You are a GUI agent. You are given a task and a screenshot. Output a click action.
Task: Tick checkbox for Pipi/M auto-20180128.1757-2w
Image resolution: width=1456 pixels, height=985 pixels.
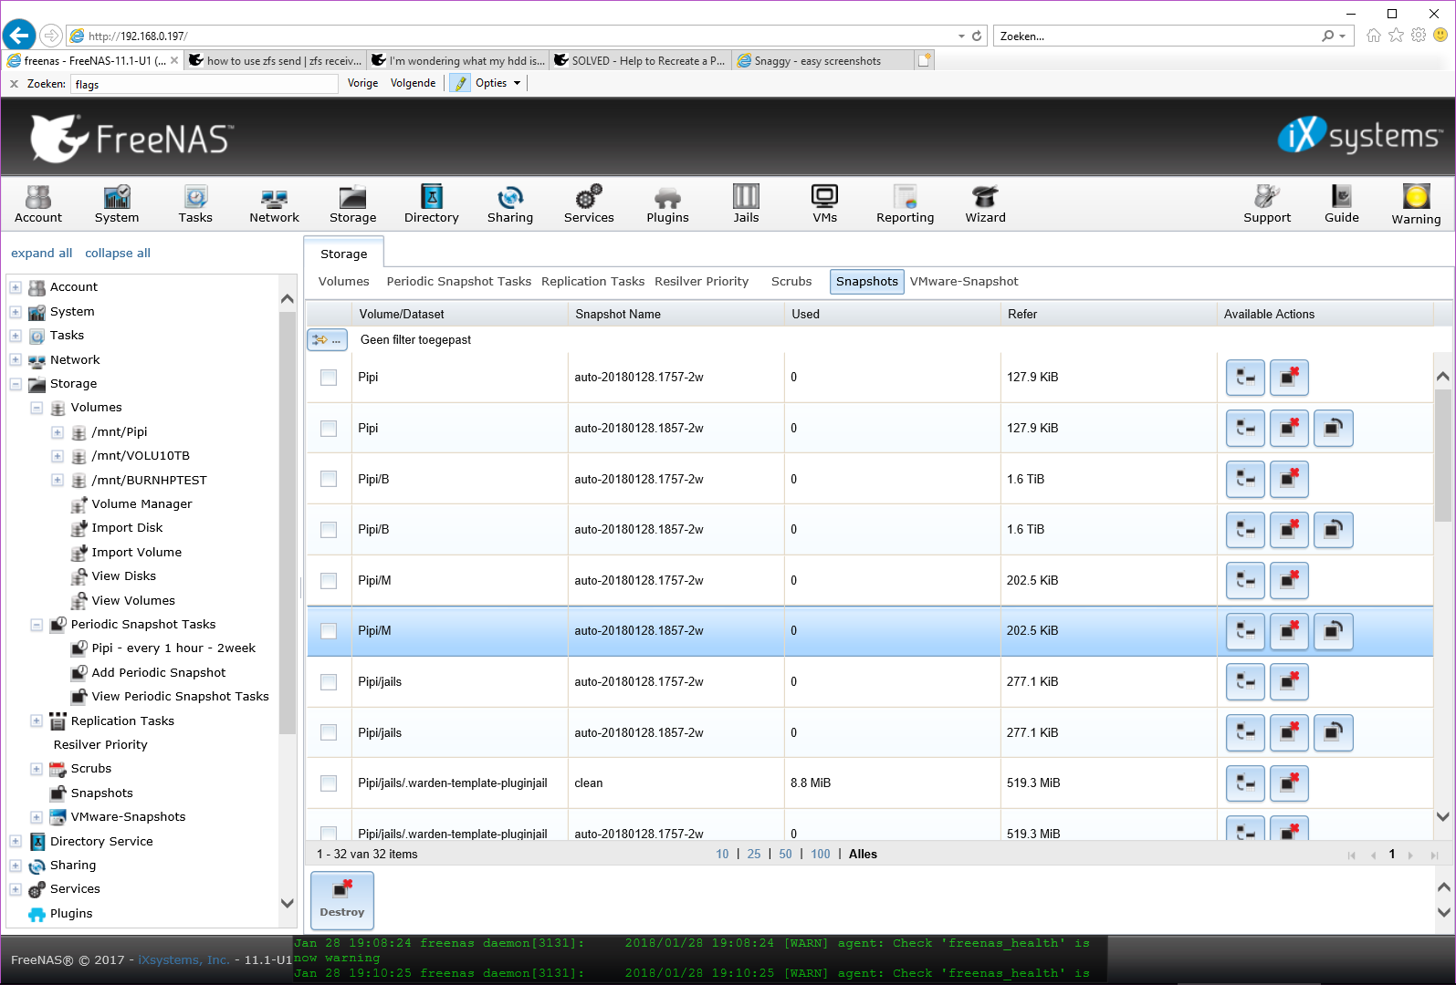click(329, 581)
